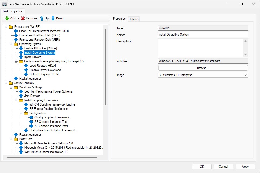Click the Up arrow icon
This screenshot has height=173, width=260.
[x=42, y=18]
